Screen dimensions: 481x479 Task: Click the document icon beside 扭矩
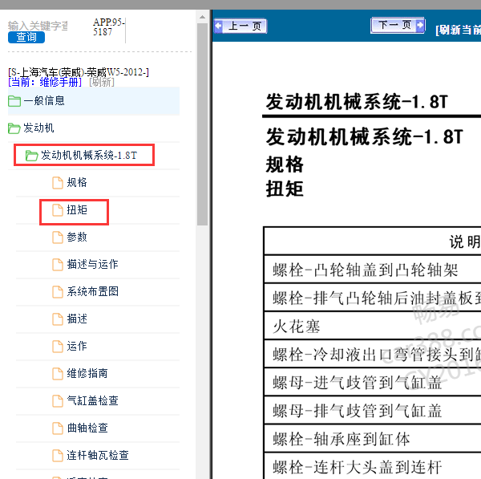[x=58, y=210]
